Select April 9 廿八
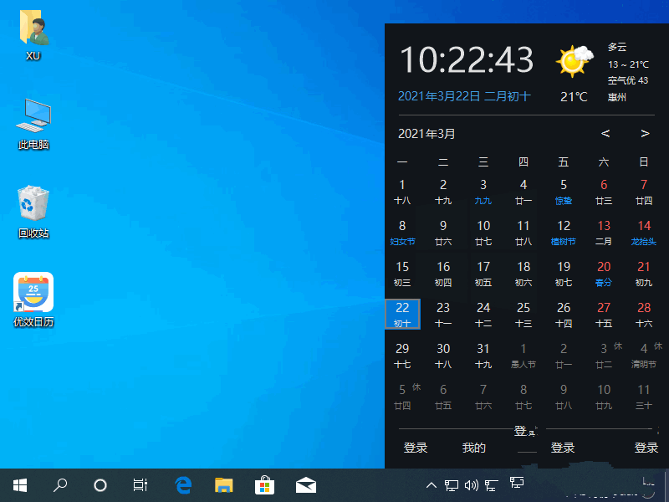Screen dimensions: 669x502 pos(564,396)
